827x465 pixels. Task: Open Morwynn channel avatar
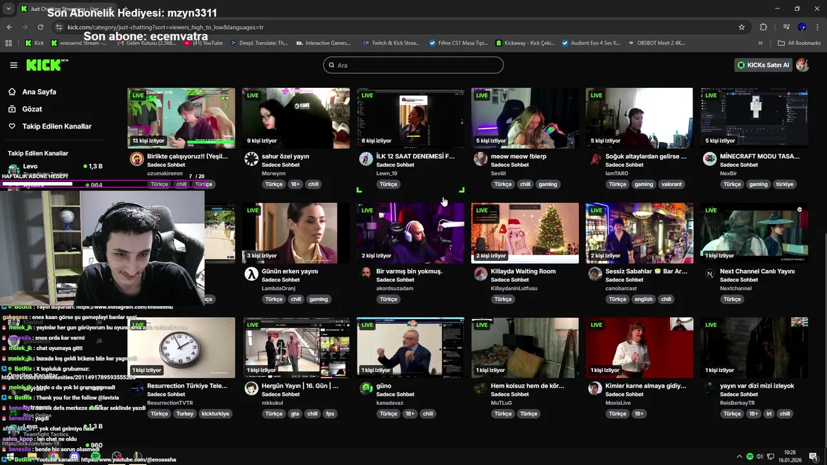(251, 159)
